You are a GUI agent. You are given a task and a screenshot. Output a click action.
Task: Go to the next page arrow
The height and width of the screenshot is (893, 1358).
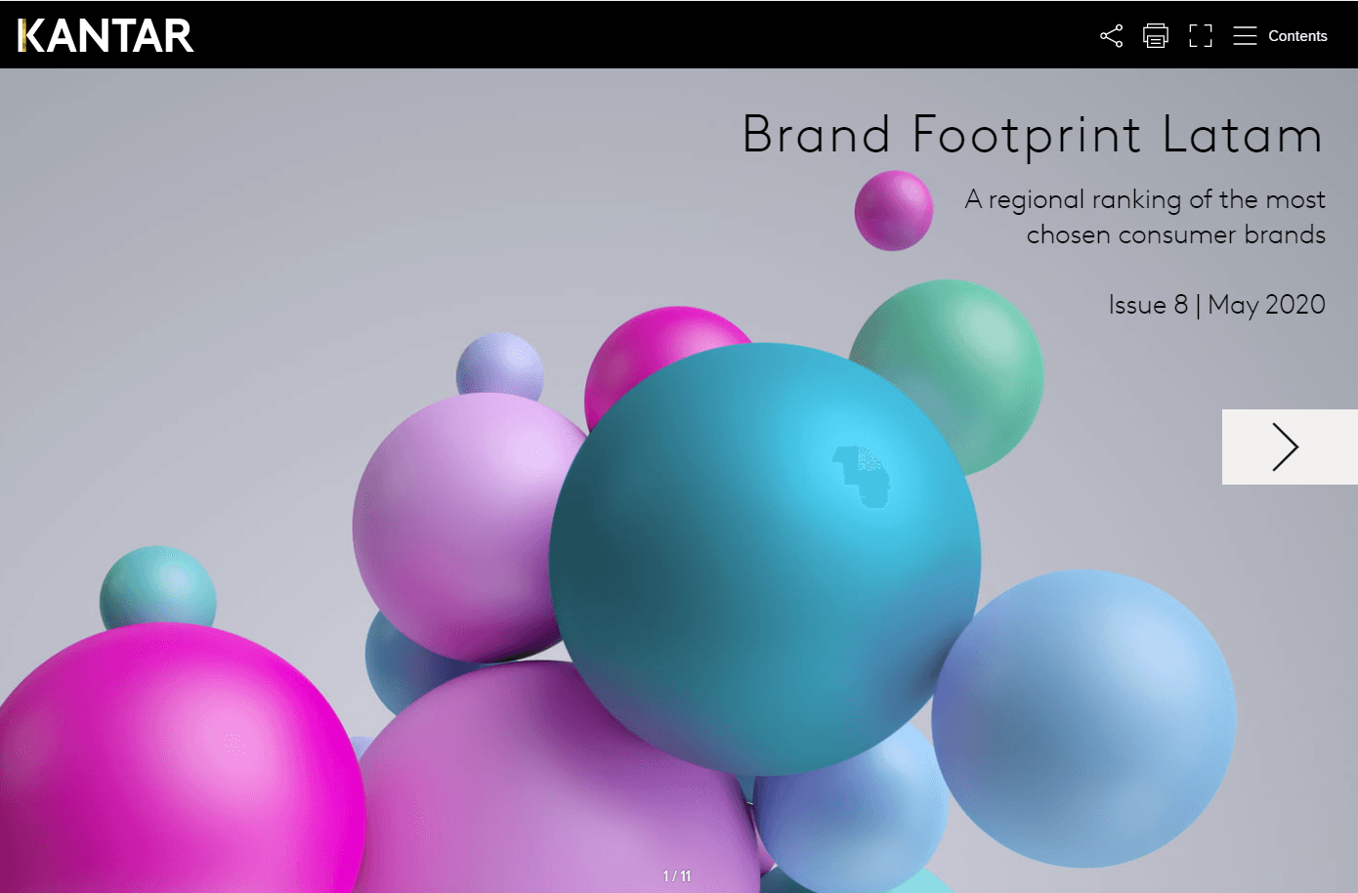(x=1290, y=446)
